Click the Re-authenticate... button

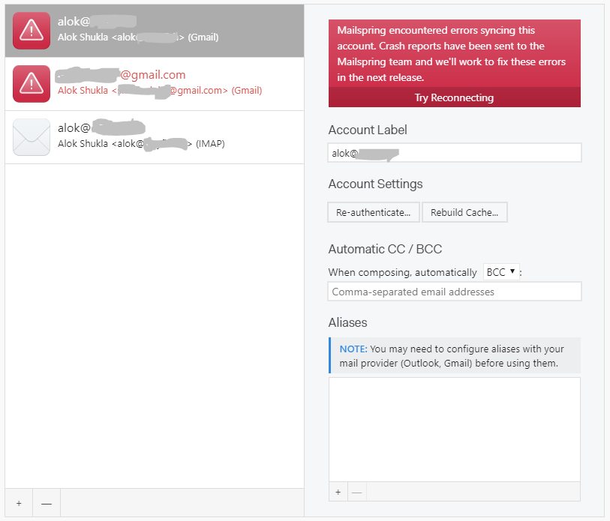374,212
